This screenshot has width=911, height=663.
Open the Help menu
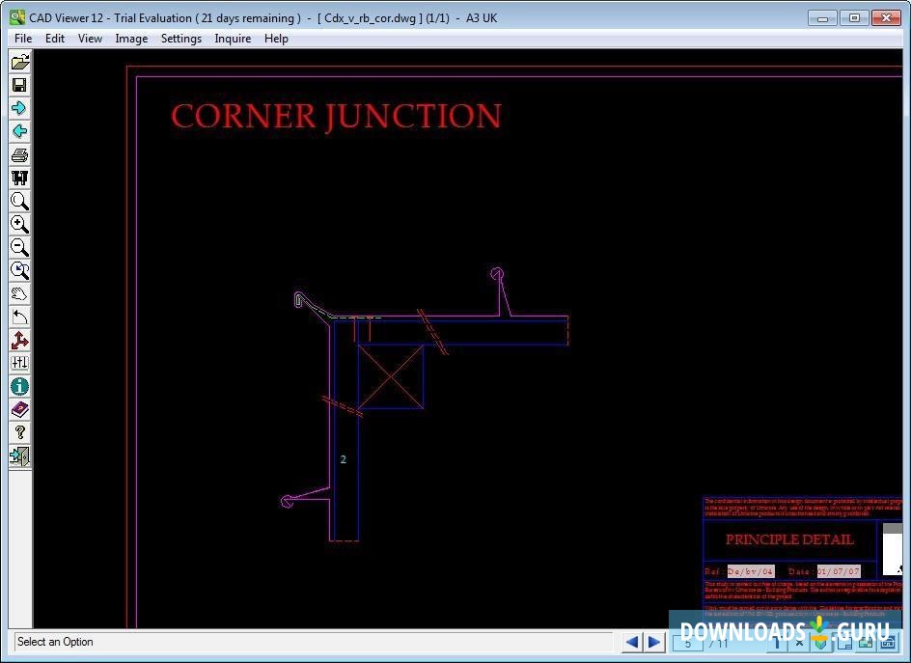276,39
